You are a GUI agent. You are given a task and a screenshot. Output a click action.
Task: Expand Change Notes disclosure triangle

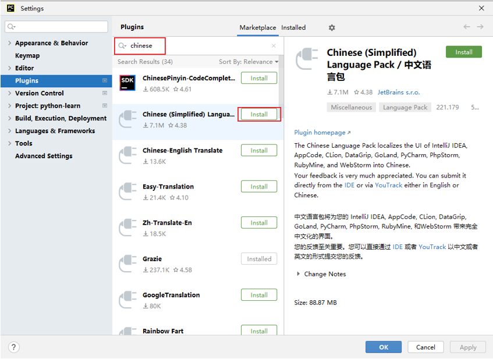point(299,274)
